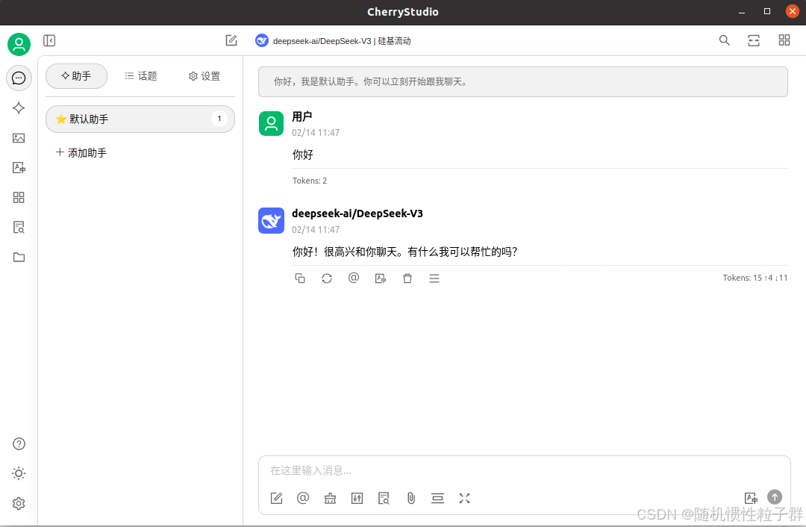Minimize the CherryStudio window

742,12
